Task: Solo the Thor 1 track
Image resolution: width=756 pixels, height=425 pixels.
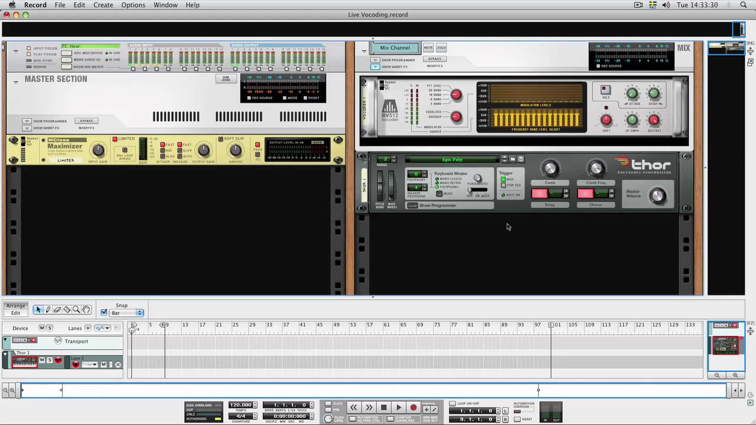Action: click(50, 361)
